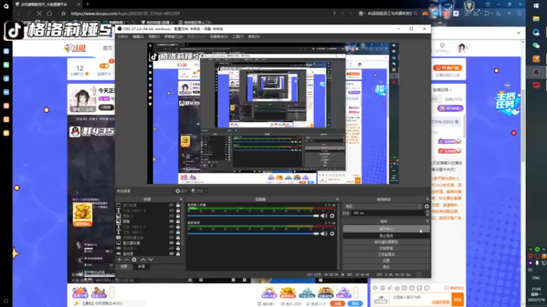Stop loading page in browser toolbar
This screenshot has height=307, width=547.
39,14
